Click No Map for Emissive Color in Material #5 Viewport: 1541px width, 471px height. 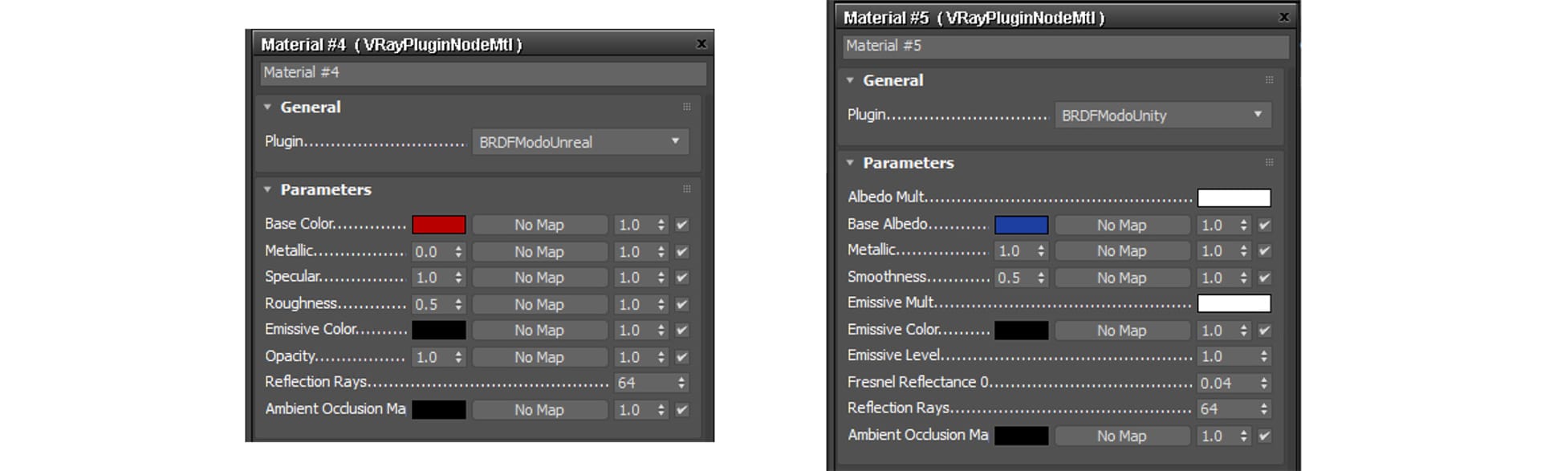coord(1122,331)
